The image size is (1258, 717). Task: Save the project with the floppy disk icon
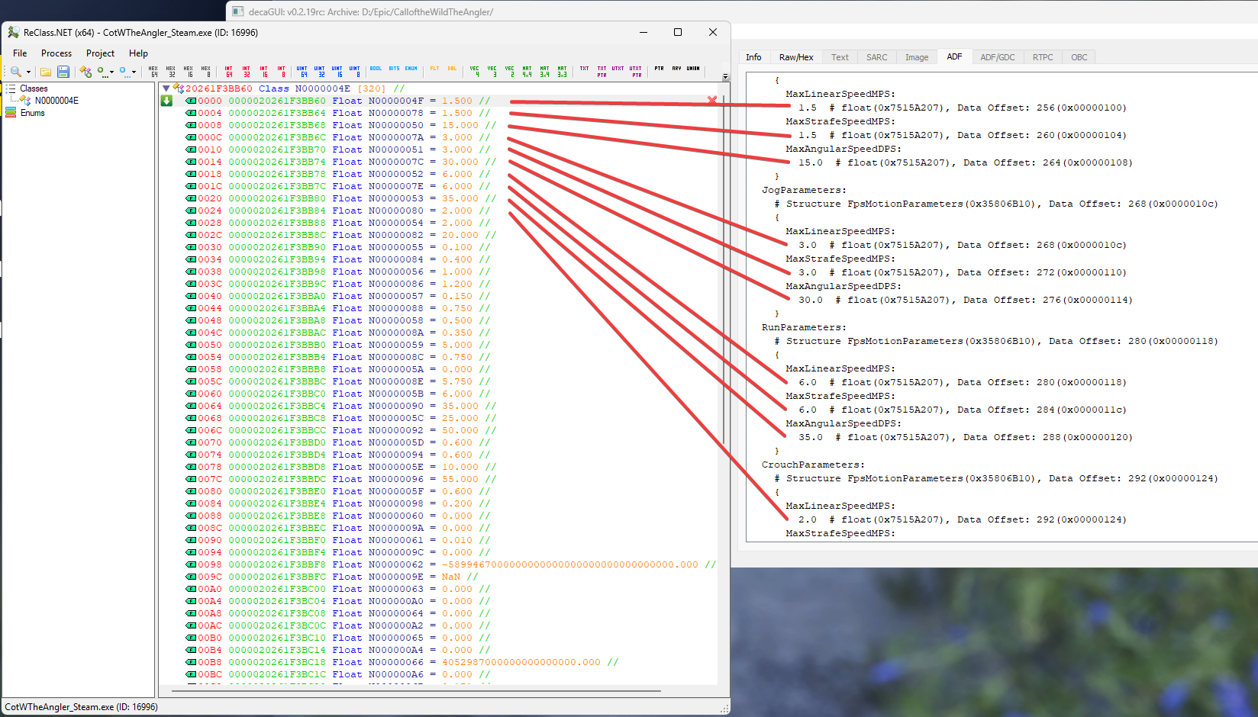click(63, 71)
